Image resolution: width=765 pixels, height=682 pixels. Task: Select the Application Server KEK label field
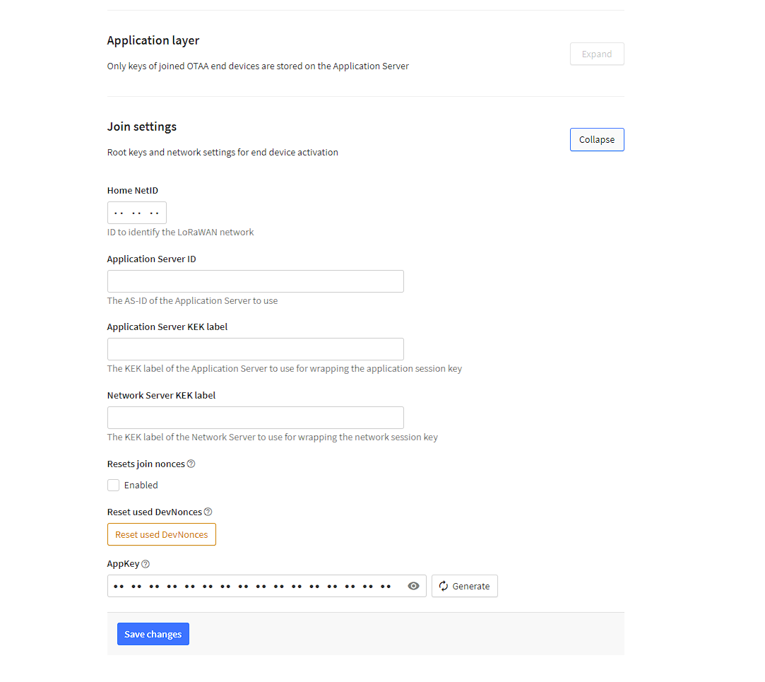256,349
